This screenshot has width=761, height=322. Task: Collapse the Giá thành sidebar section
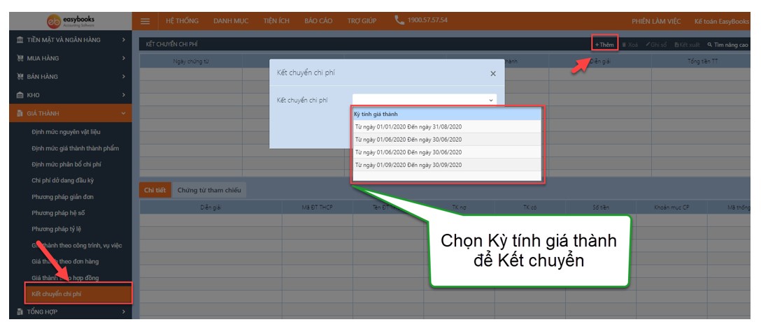coord(124,113)
